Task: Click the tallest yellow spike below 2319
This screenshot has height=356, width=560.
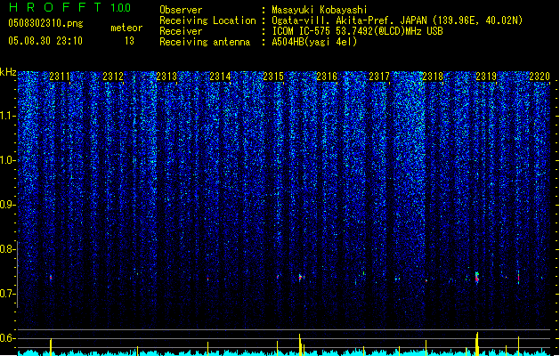Action: (477, 344)
